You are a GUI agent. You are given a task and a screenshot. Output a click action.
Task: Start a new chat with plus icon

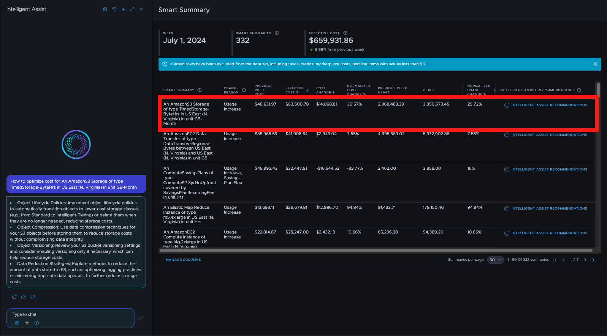click(x=123, y=9)
